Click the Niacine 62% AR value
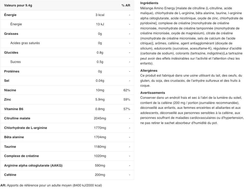This screenshot has height=189, width=247. (x=127, y=90)
